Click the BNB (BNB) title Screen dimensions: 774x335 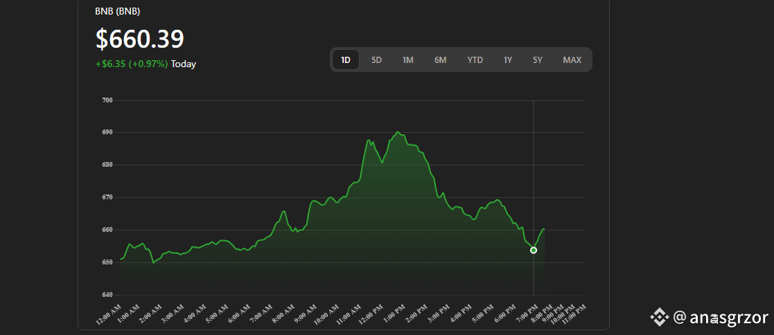tap(118, 11)
